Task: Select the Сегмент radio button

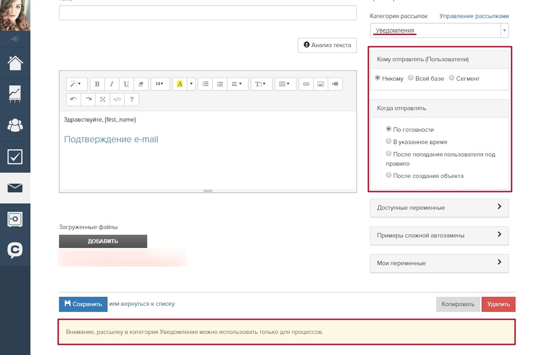Action: click(x=451, y=78)
